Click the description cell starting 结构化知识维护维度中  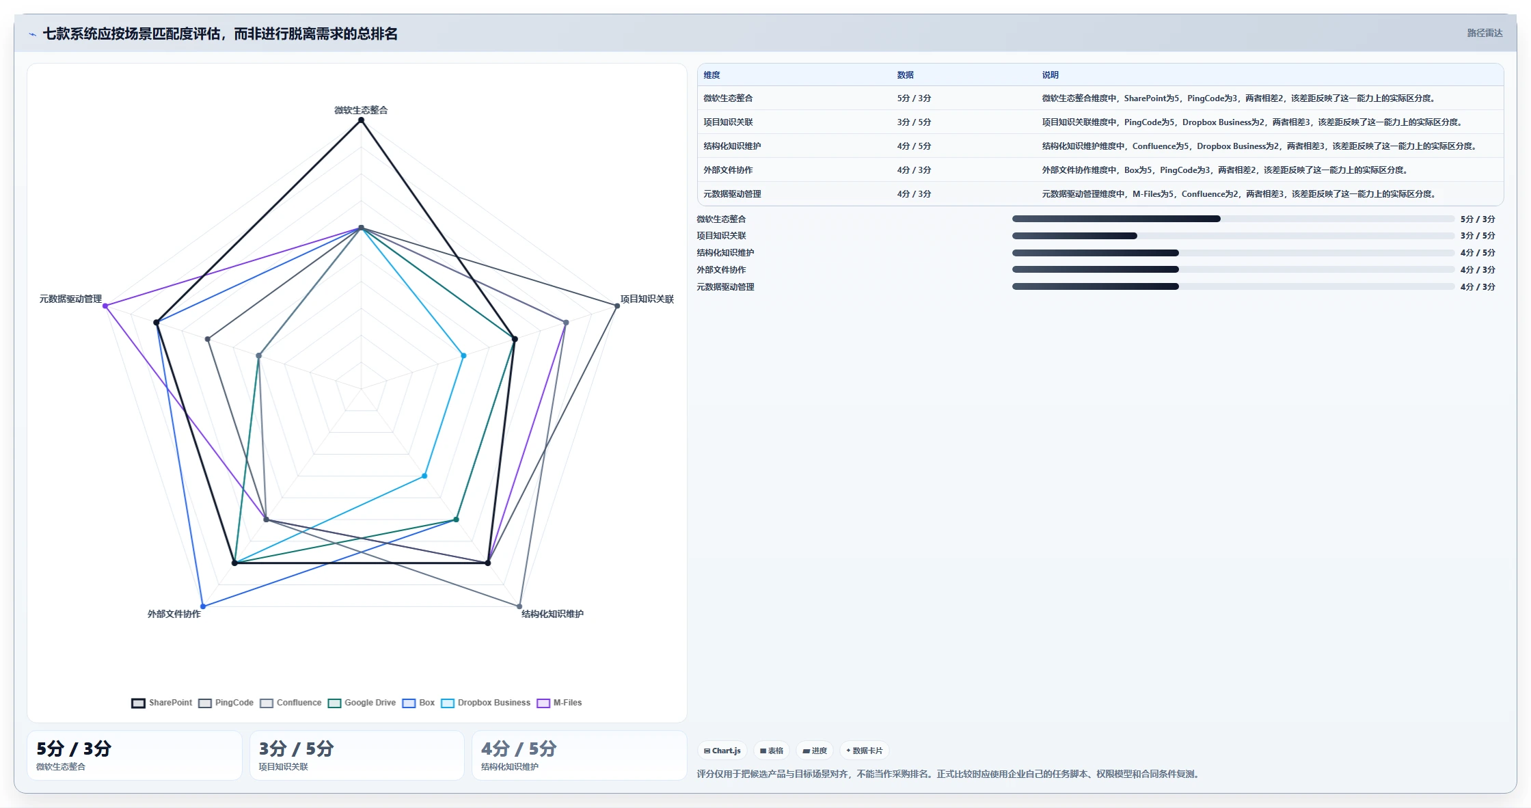(1260, 146)
